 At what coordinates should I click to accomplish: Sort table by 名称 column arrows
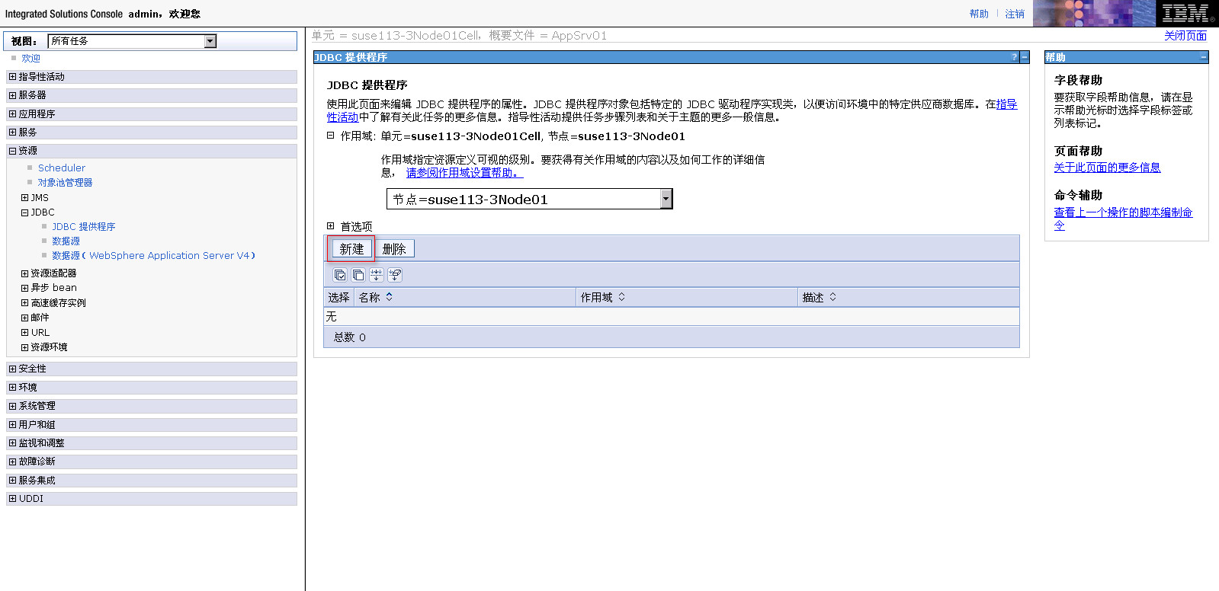[x=389, y=297]
